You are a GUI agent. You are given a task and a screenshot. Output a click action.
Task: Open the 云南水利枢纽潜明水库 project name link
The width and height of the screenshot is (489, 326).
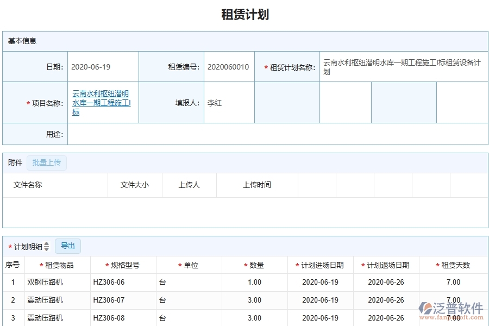click(103, 103)
